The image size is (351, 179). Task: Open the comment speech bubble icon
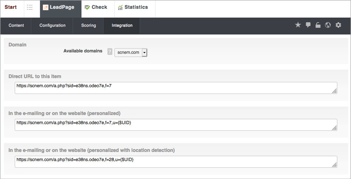click(308, 25)
